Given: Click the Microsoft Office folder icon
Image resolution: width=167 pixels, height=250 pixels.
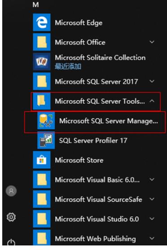Looking at the screenshot, I should (x=42, y=42).
